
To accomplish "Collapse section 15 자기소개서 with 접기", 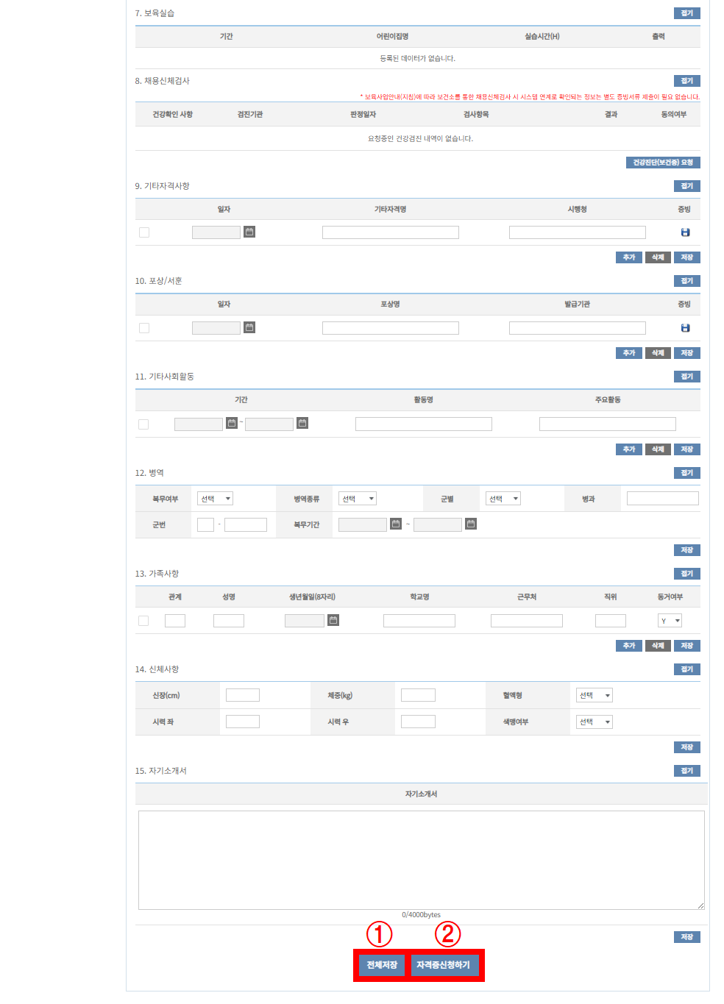I will [687, 771].
